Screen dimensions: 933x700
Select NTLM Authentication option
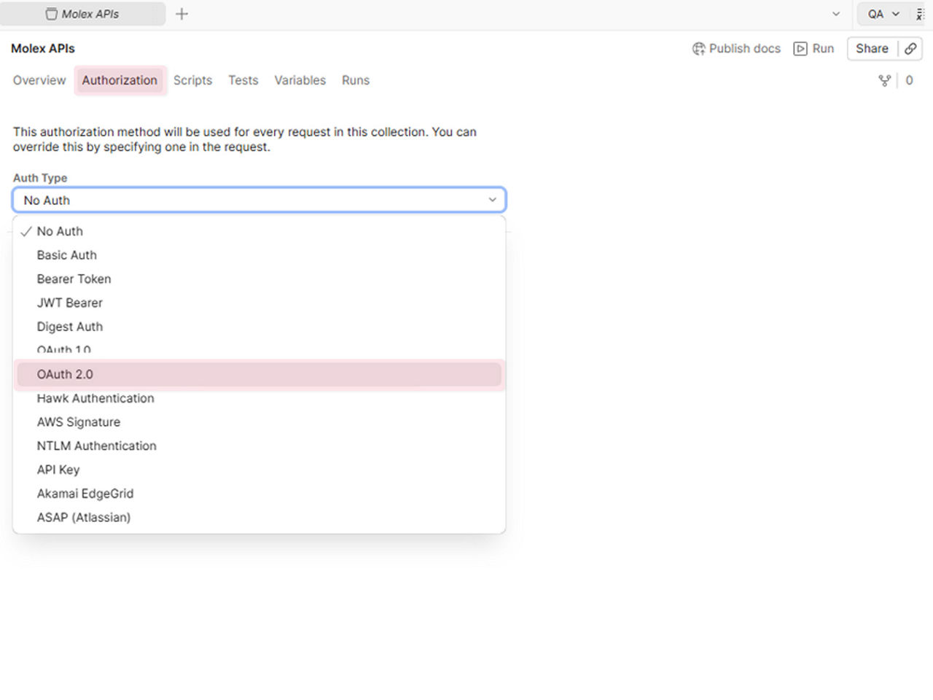[x=259, y=446]
